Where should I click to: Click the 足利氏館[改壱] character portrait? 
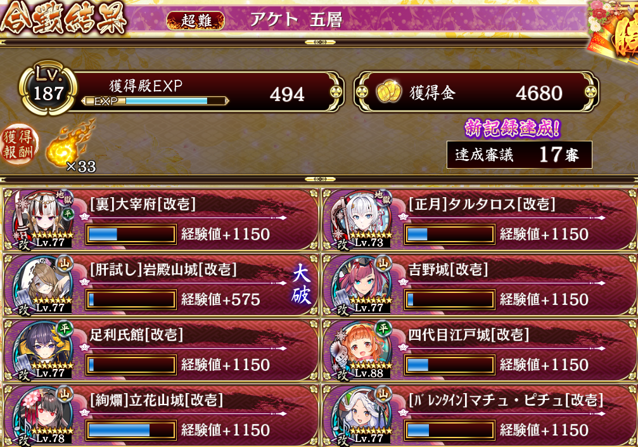click(x=42, y=350)
